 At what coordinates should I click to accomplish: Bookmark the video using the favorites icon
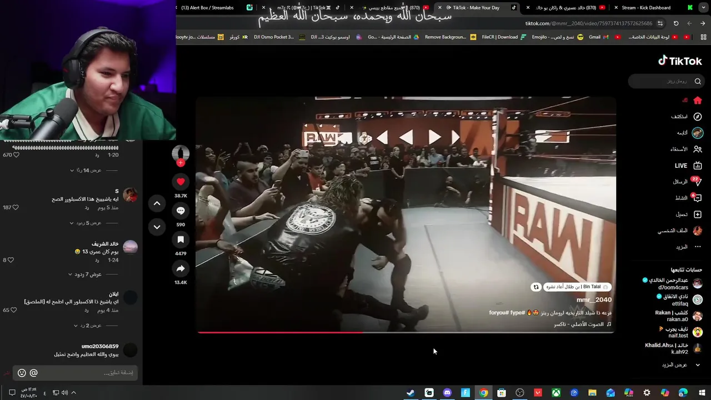(181, 239)
